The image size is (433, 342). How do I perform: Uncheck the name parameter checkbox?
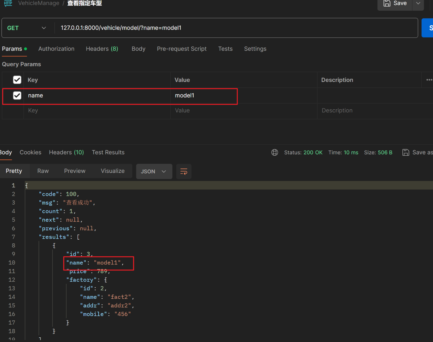point(17,95)
